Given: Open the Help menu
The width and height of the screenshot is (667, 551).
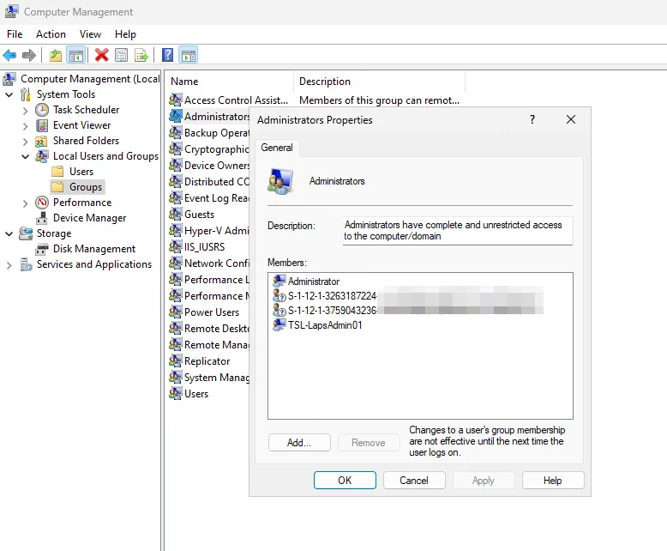Looking at the screenshot, I should [125, 34].
